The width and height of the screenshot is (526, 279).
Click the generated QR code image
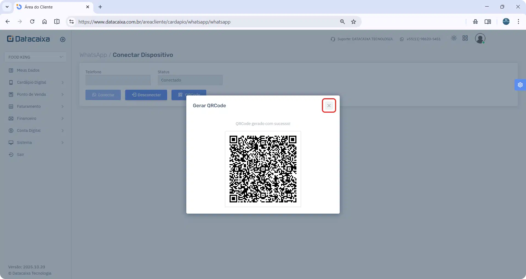[x=263, y=169]
